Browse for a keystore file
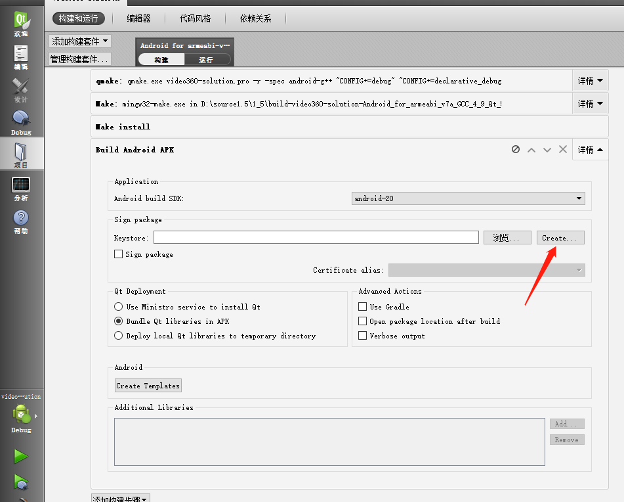 507,238
